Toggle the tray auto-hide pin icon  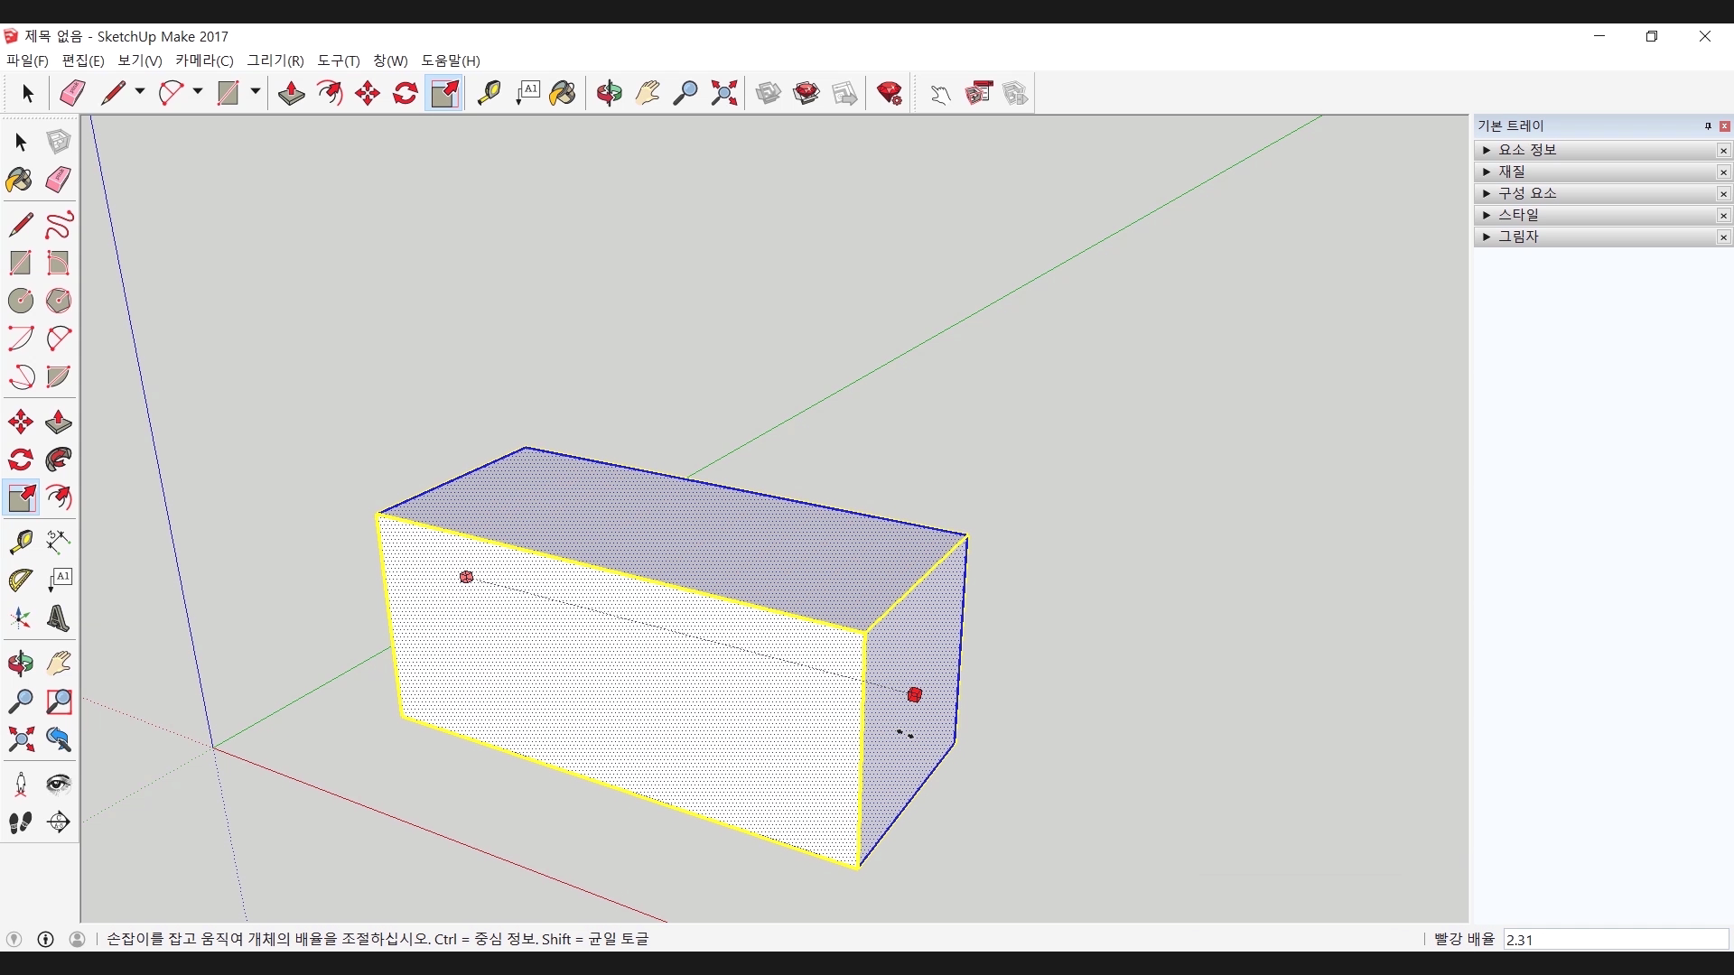[1708, 126]
